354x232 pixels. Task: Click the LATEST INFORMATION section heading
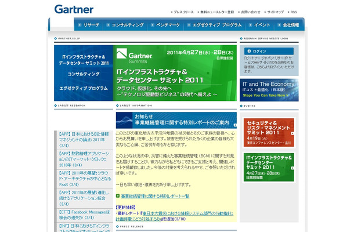136,106
